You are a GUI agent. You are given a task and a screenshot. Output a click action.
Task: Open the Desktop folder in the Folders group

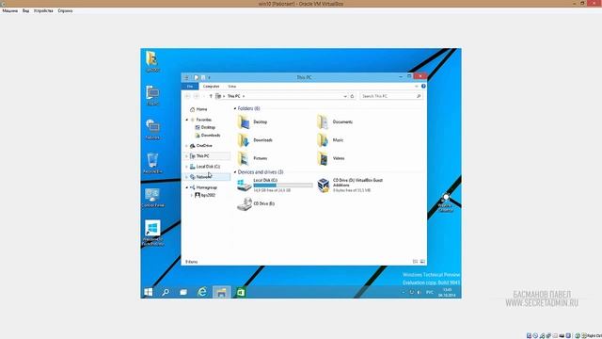click(x=252, y=122)
